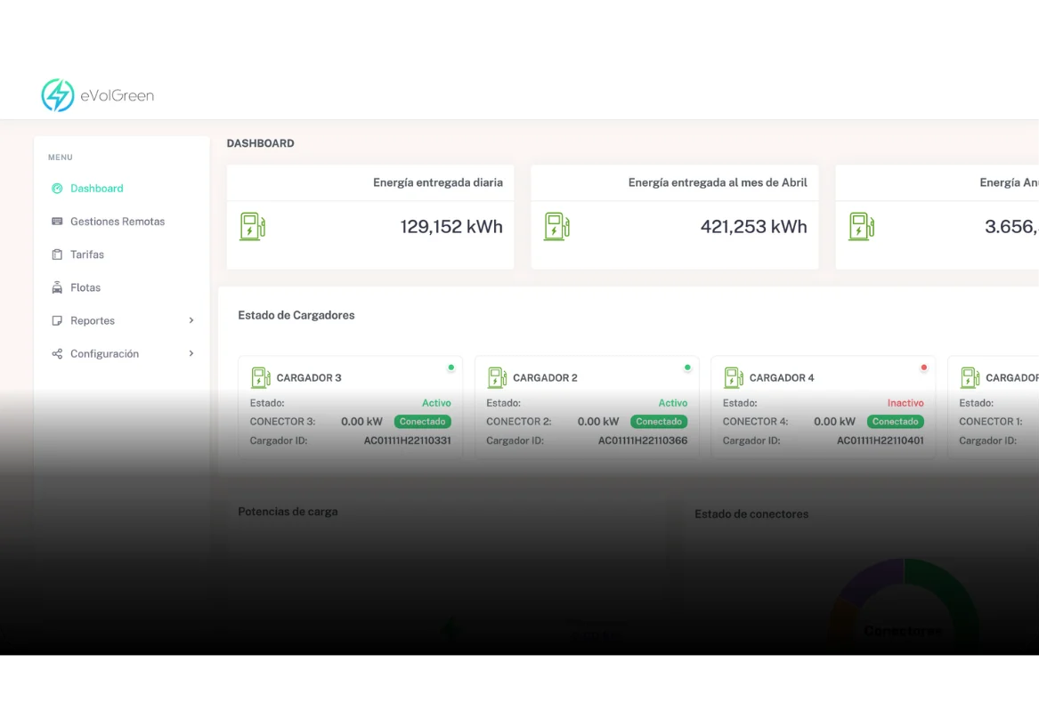Click the Inactivo status of CARGADOR 4
The width and height of the screenshot is (1039, 727).
click(x=905, y=402)
